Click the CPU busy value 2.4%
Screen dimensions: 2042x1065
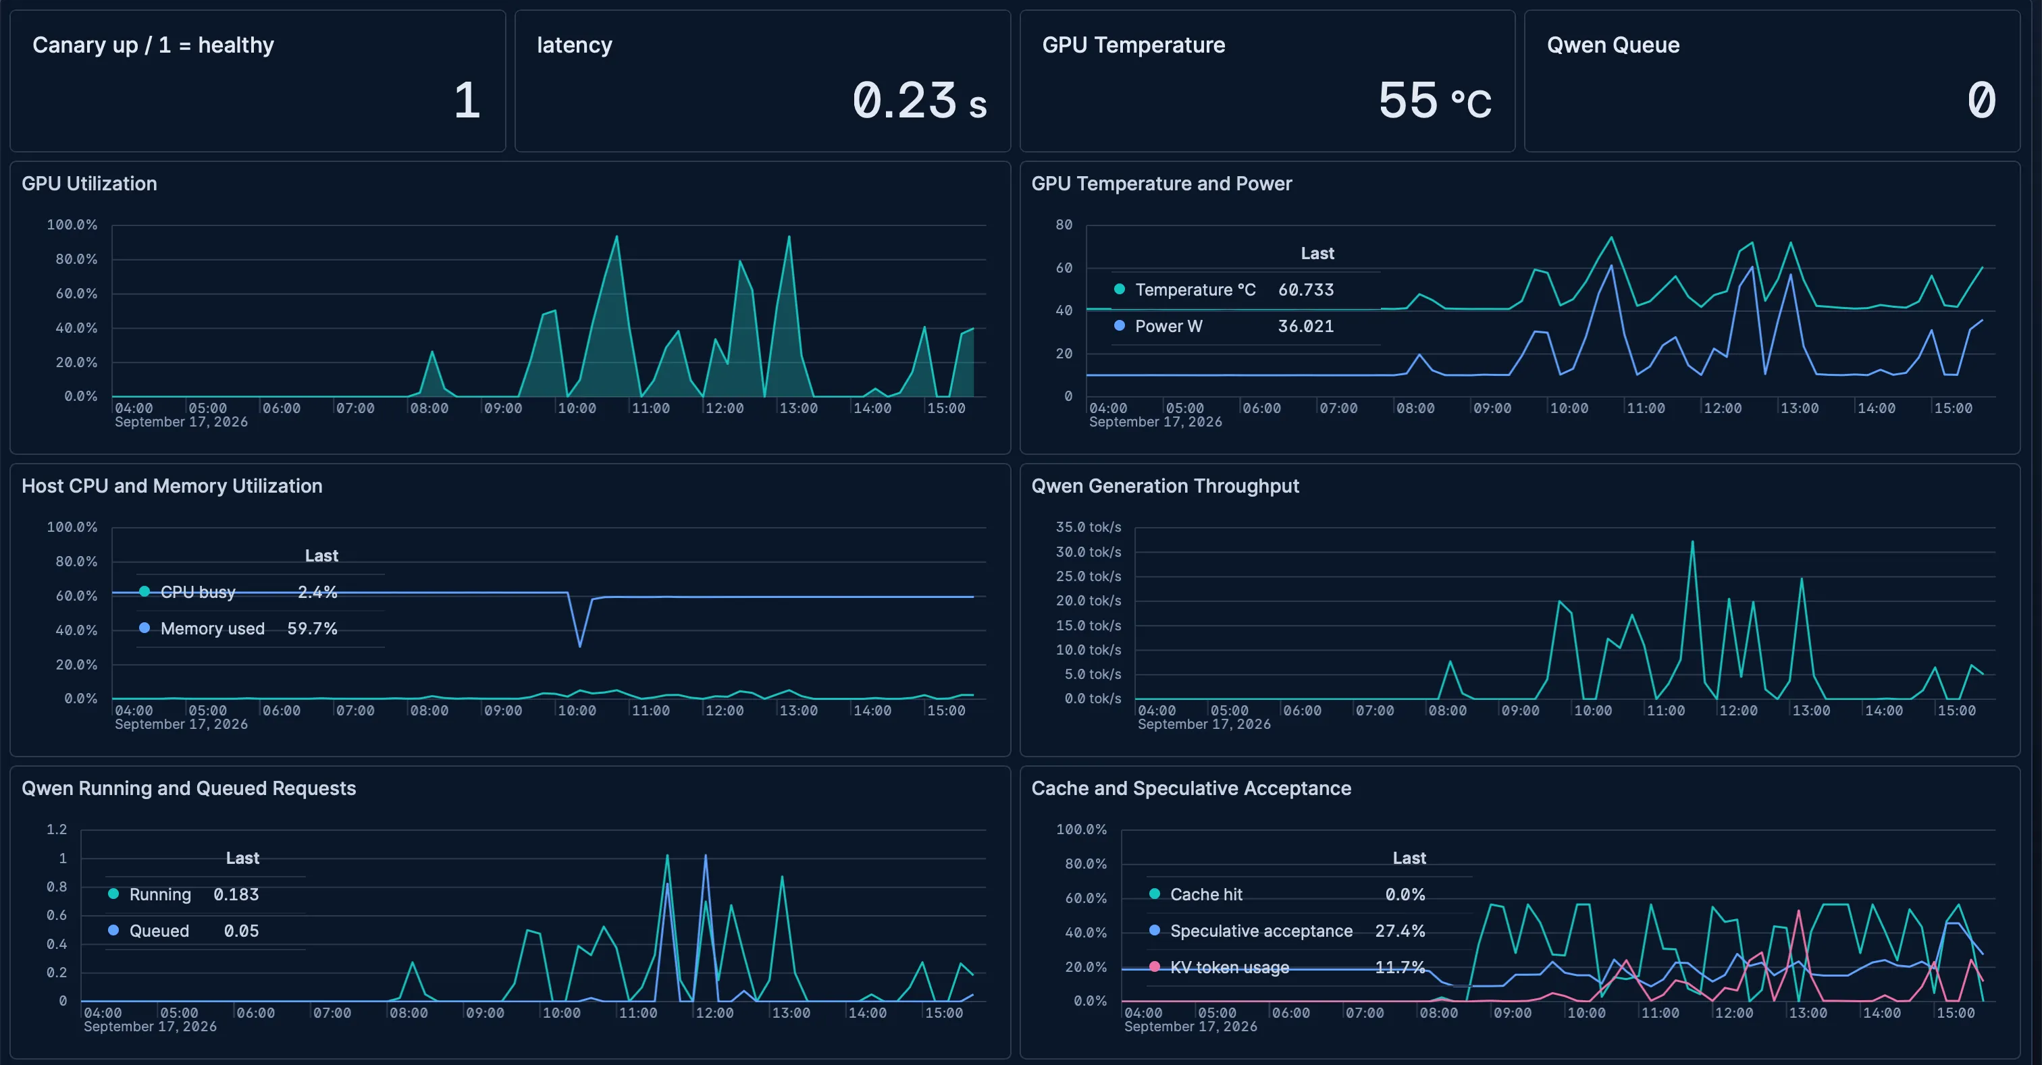317,592
